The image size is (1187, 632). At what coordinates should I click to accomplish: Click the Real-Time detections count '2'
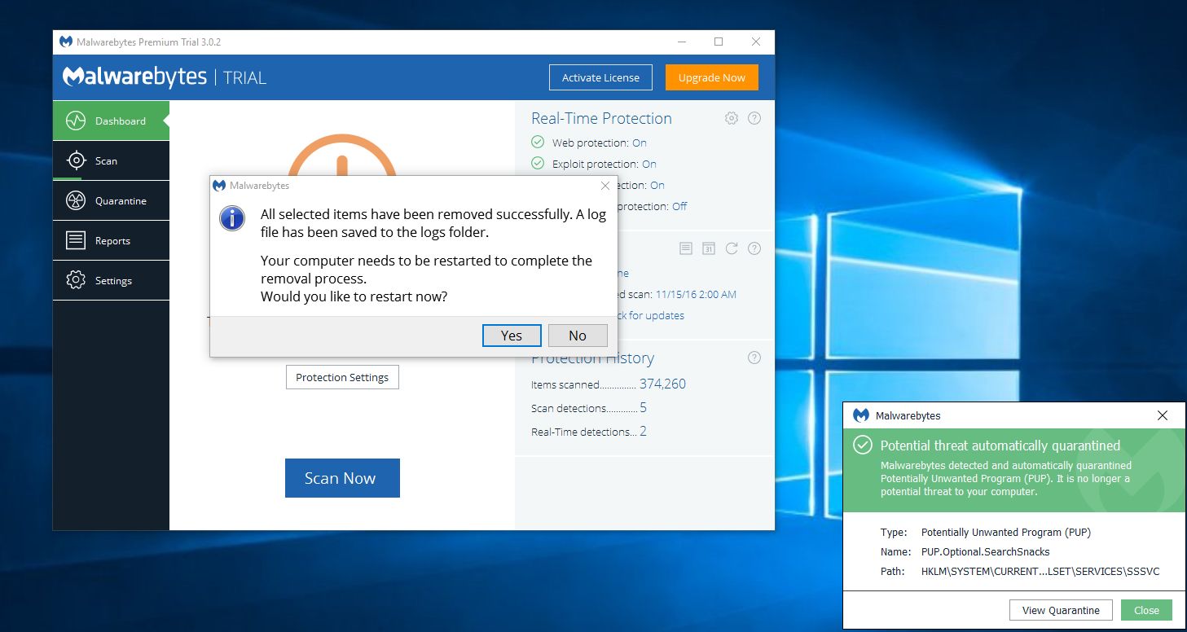(643, 431)
